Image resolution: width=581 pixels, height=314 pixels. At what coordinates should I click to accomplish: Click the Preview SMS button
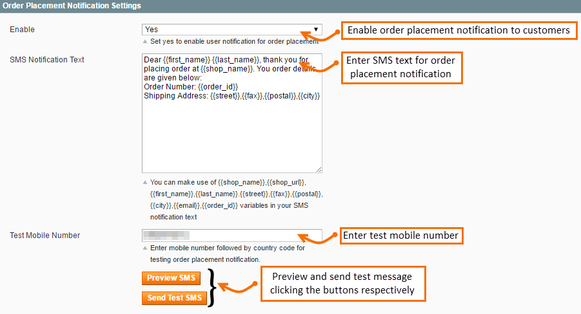[x=171, y=278]
